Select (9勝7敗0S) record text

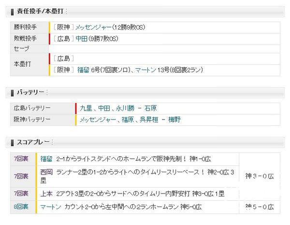pos(103,39)
